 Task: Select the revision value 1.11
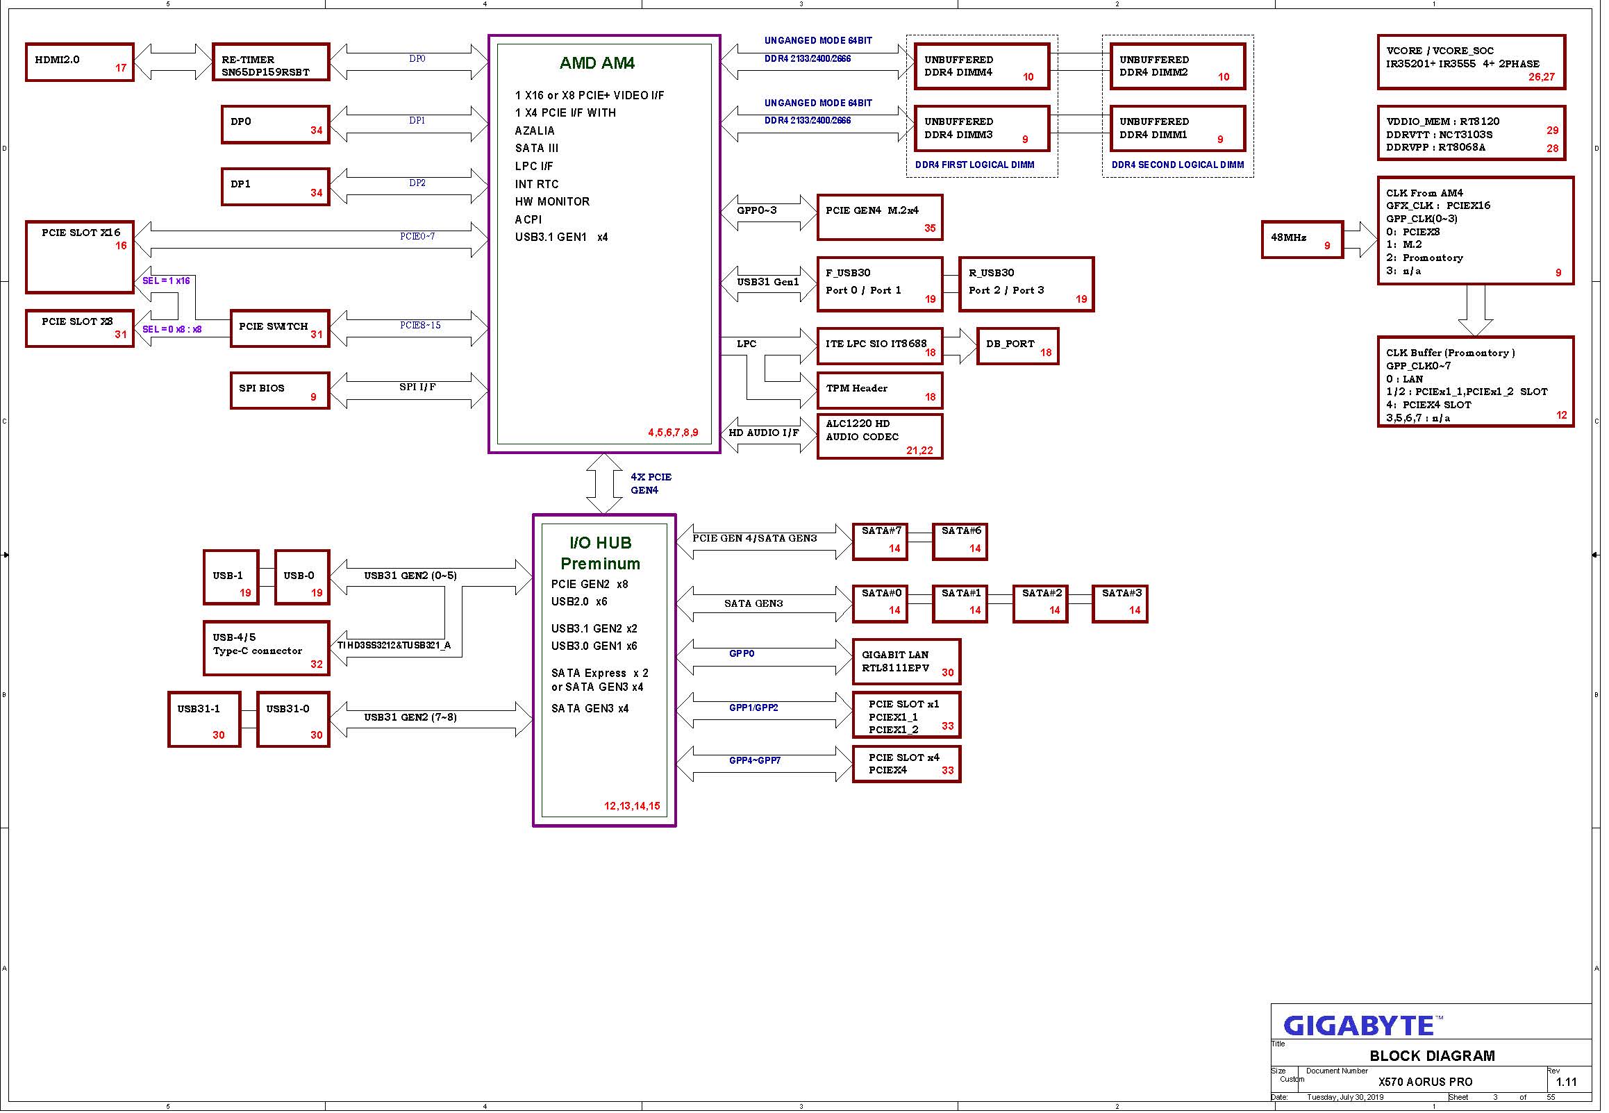(1567, 1083)
